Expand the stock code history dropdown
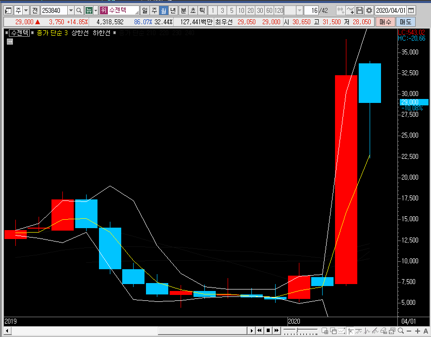 71,11
